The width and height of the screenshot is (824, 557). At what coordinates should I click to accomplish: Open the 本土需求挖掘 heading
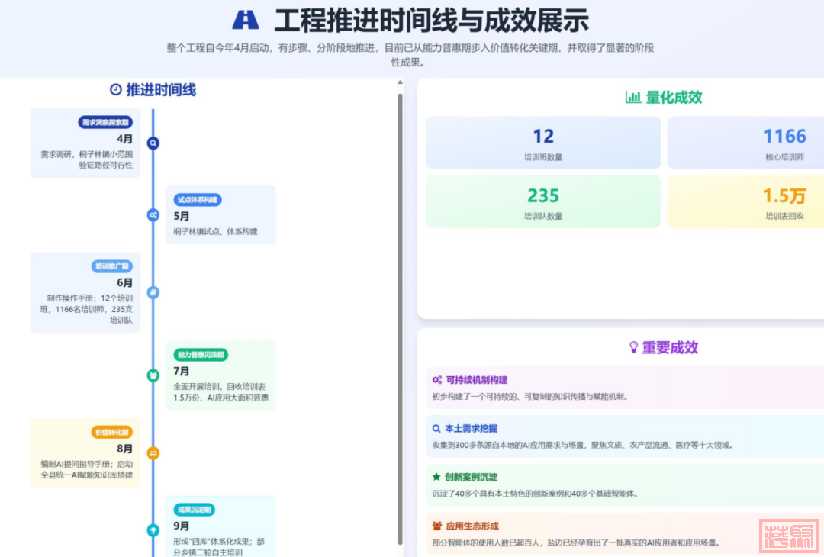[471, 429]
